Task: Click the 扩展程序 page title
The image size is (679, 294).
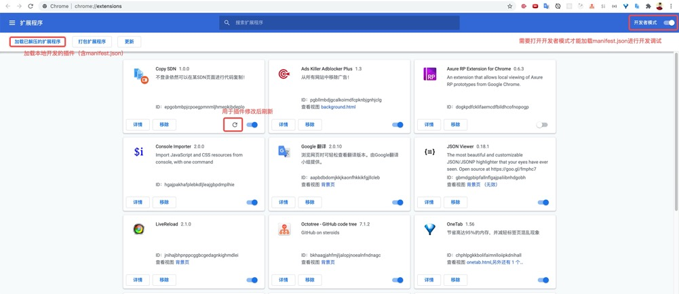Action: pos(31,22)
